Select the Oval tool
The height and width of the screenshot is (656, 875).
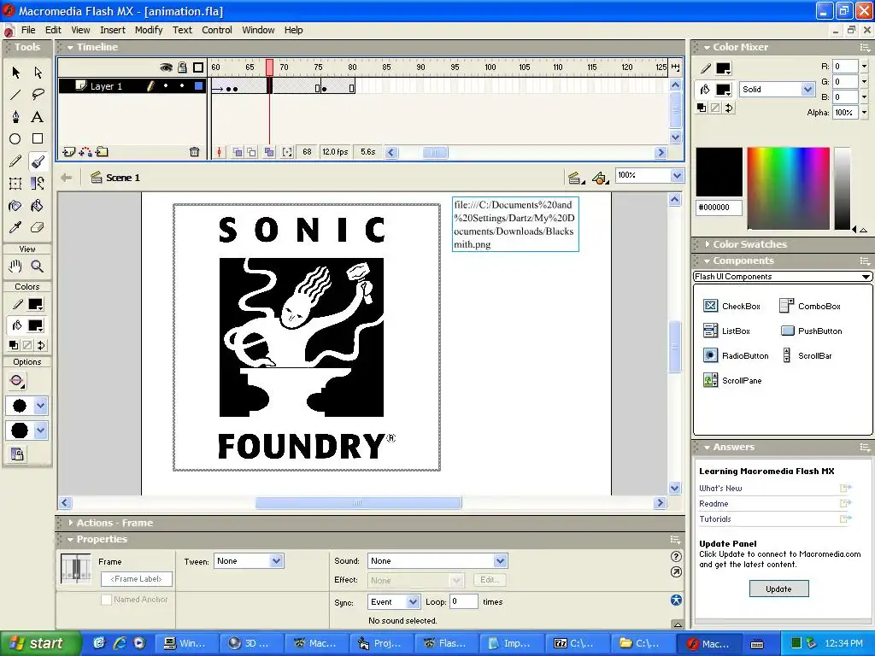coord(15,139)
